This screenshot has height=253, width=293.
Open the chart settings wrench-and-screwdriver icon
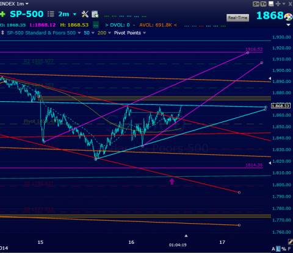pos(85,14)
